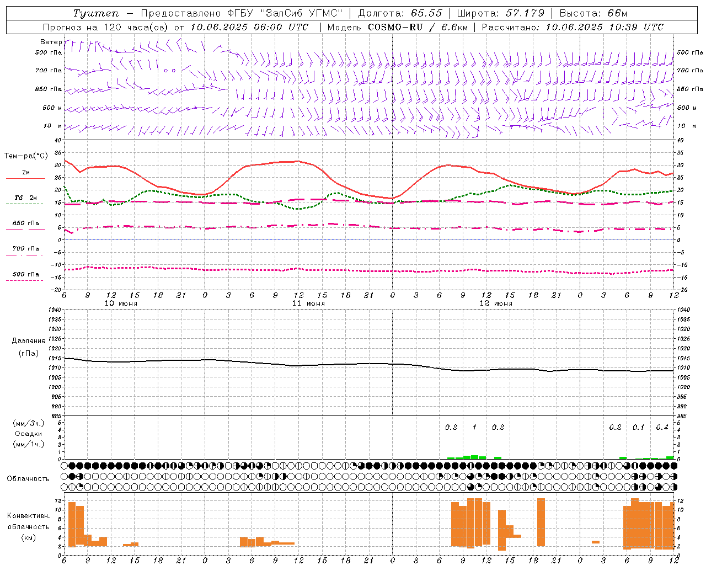Click the left "500 м" wind level label

coord(52,108)
